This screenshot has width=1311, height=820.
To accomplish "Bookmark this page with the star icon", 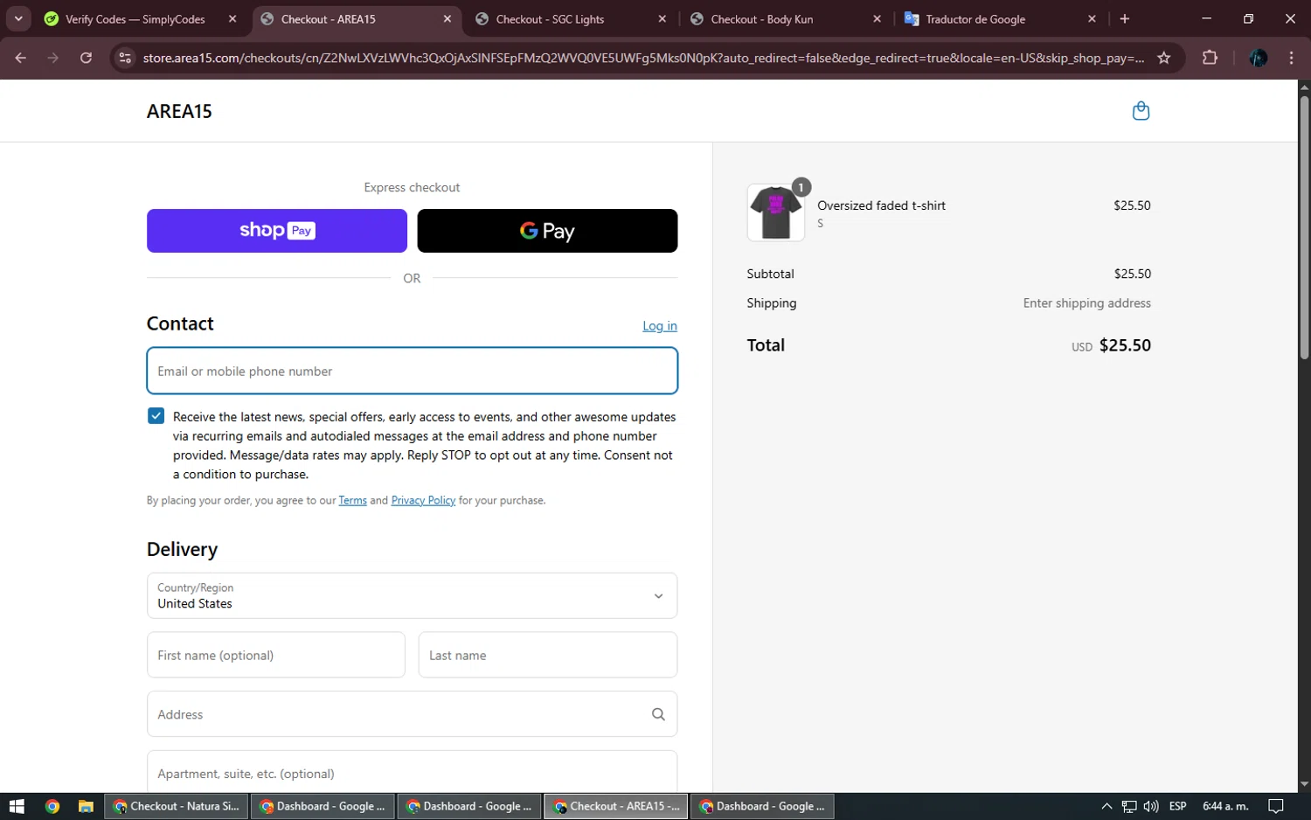I will point(1163,58).
